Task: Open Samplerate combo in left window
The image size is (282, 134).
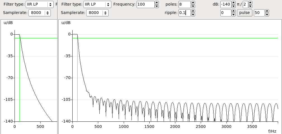Action: coord(40,13)
